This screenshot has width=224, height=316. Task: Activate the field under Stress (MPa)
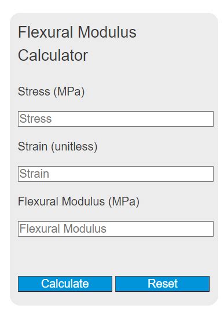116,119
